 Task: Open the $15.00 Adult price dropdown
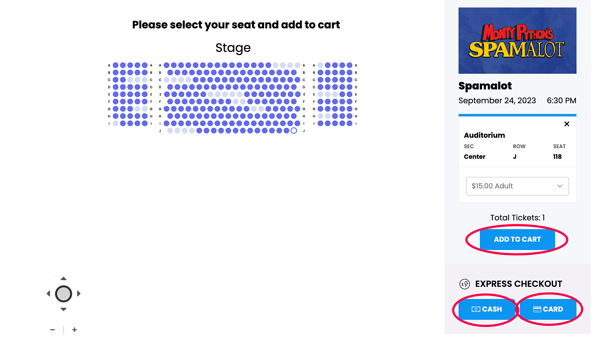click(517, 186)
